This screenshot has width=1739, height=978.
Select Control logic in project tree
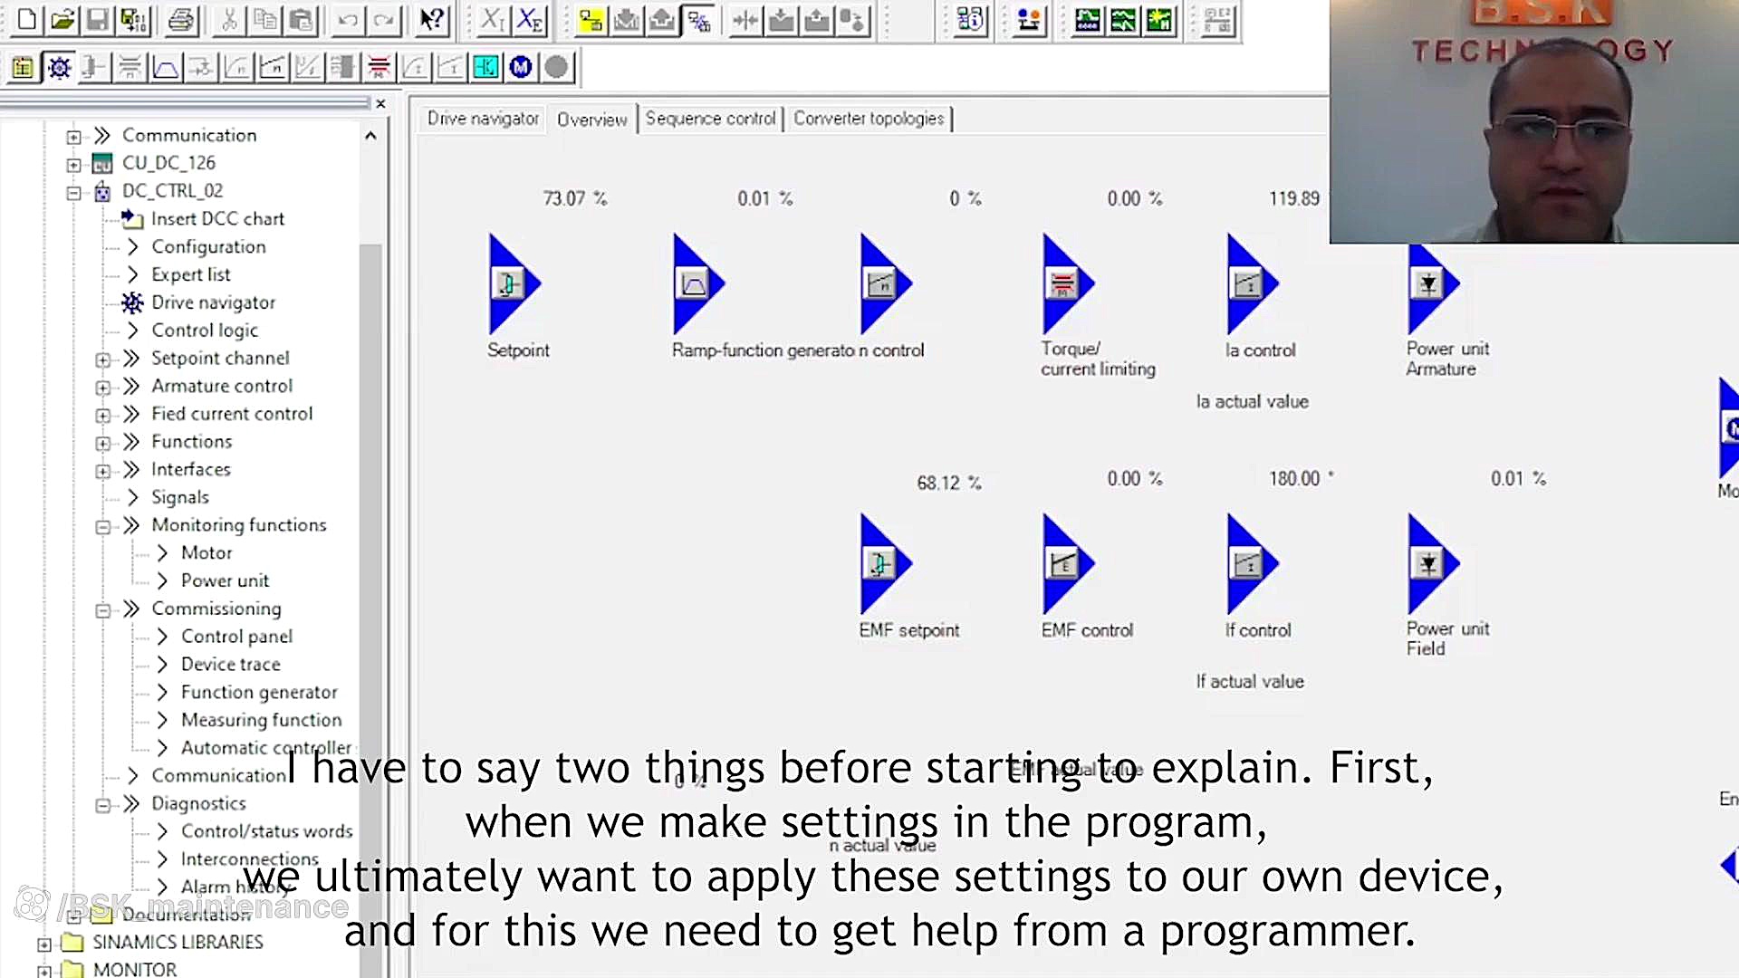[205, 331]
